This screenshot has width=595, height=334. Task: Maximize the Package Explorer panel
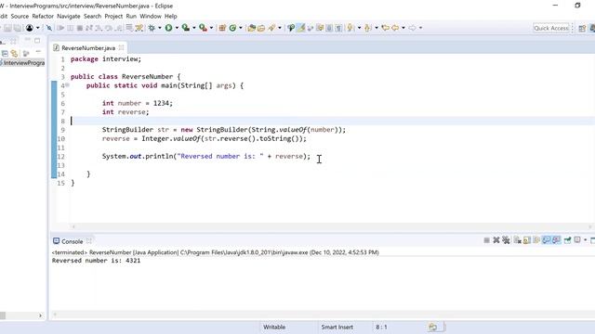[37, 40]
